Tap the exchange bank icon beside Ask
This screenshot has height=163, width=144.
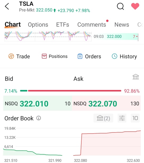(136, 77)
